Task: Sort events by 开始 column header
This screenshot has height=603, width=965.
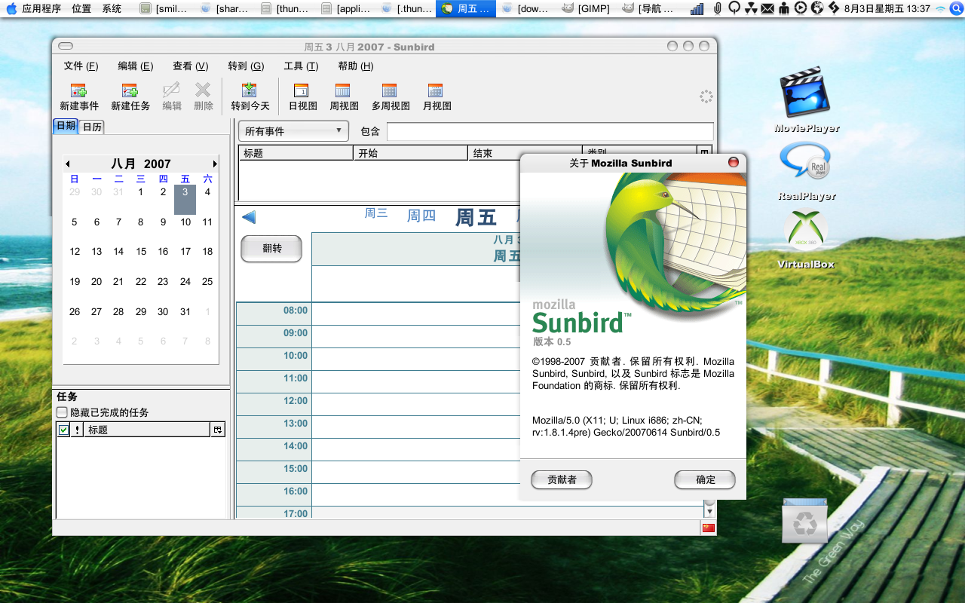Action: (411, 153)
